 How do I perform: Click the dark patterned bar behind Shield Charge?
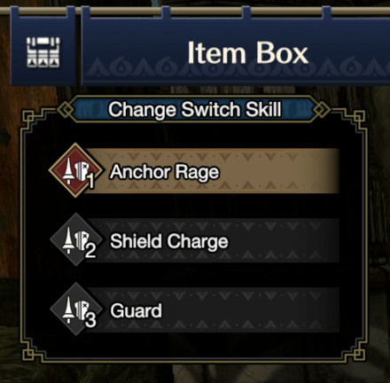coord(212,240)
